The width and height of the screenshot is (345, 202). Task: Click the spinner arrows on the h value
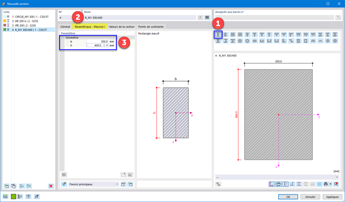104,45
